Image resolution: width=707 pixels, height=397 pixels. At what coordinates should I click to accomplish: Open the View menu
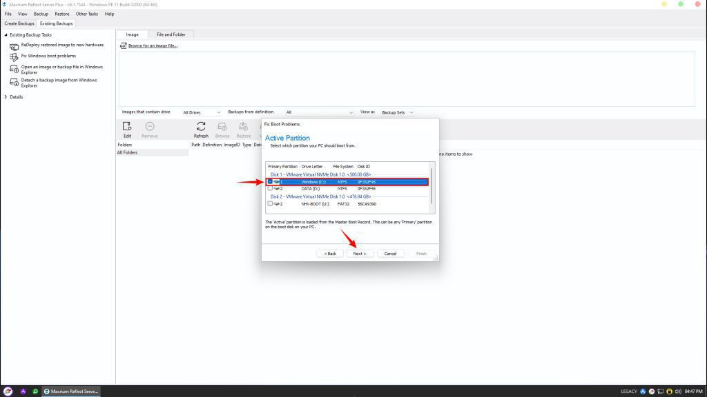[23, 14]
